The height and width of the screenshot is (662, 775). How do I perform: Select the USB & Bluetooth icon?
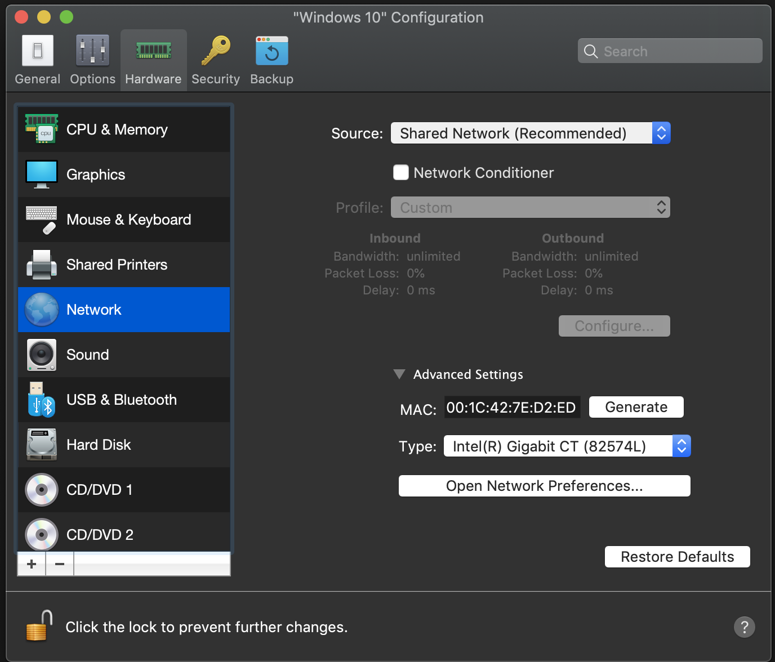[41, 400]
